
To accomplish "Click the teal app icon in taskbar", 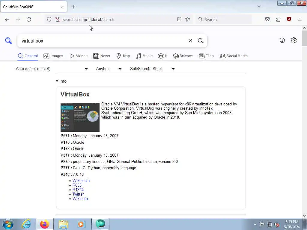I will point(100,224).
